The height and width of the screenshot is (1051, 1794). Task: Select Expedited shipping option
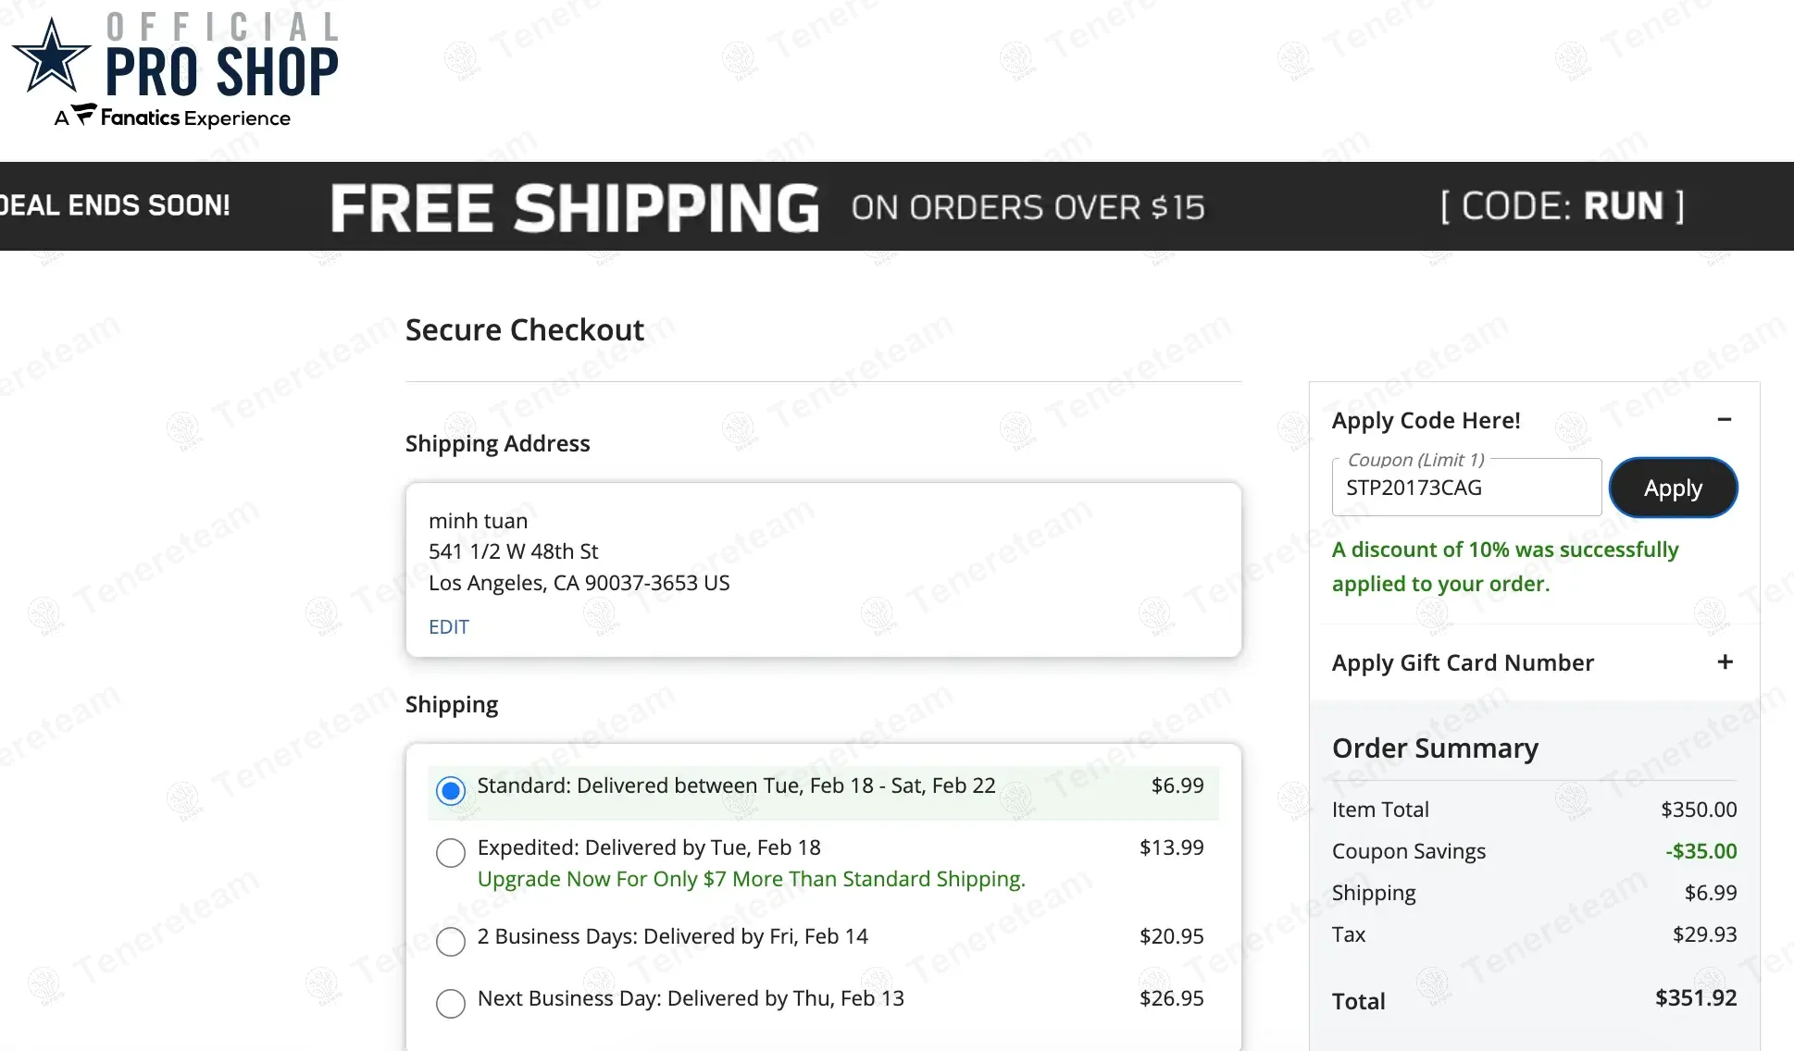(451, 852)
